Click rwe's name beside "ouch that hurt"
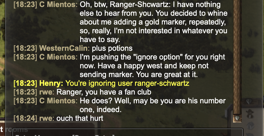 point(47,118)
